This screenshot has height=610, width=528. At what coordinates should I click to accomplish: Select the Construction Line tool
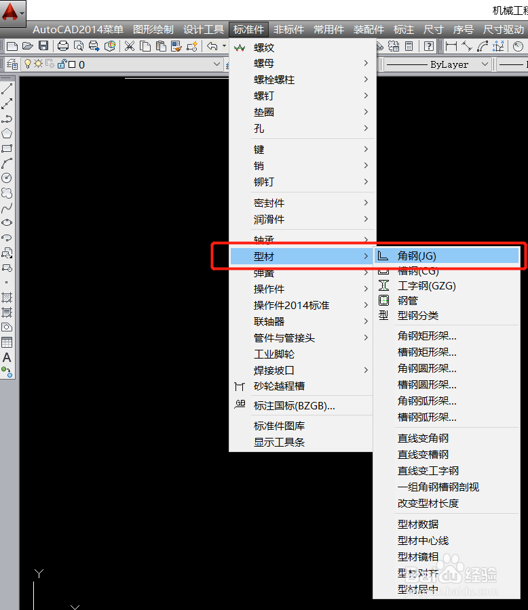click(x=7, y=104)
